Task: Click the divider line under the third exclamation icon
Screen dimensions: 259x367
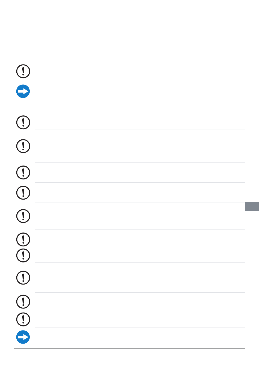Action: tap(140, 162)
